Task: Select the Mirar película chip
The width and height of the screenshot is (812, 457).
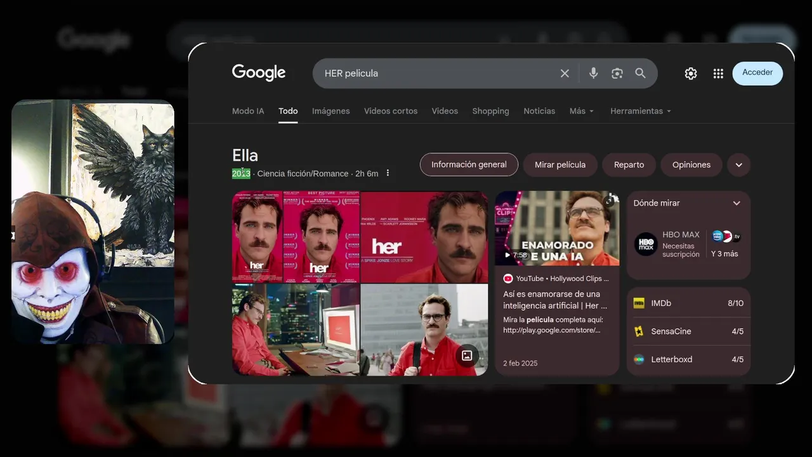Action: (560, 165)
